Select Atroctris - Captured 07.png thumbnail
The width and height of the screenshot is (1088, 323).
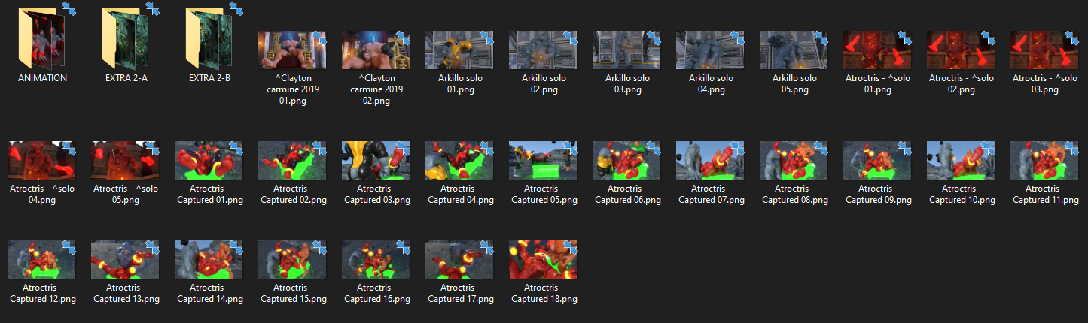click(x=710, y=159)
